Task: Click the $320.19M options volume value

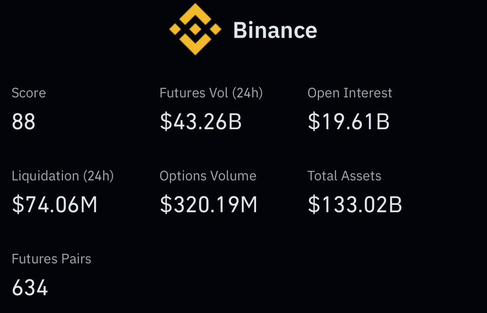Action: (209, 204)
